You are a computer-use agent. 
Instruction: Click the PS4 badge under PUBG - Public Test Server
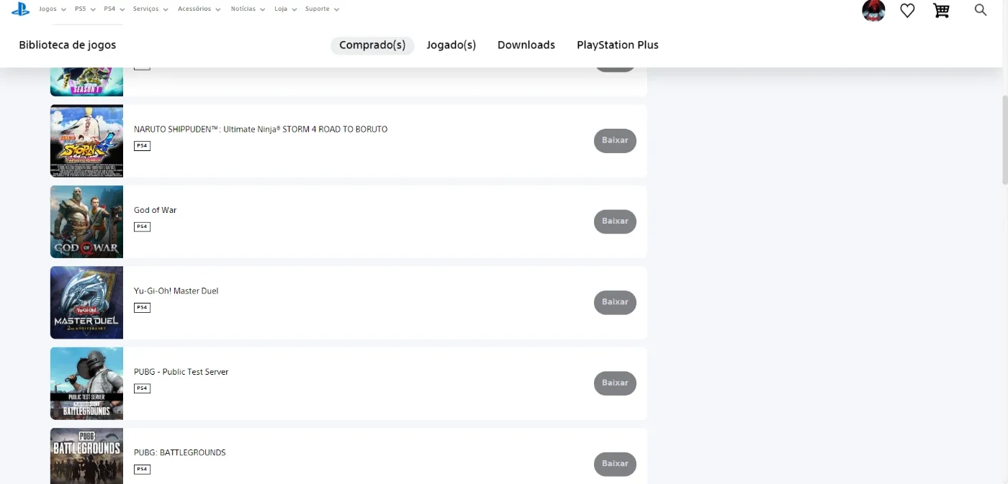point(142,388)
